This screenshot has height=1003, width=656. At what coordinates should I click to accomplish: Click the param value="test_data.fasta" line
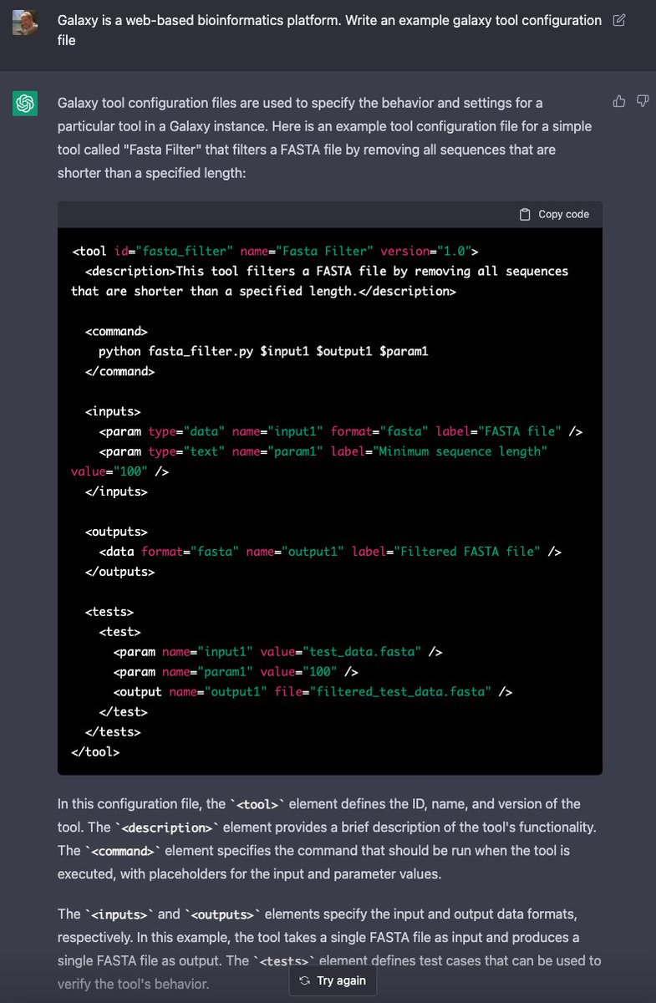(x=277, y=653)
